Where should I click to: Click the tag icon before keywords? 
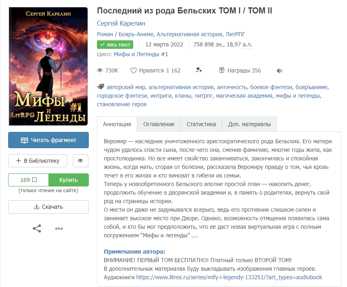point(101,87)
